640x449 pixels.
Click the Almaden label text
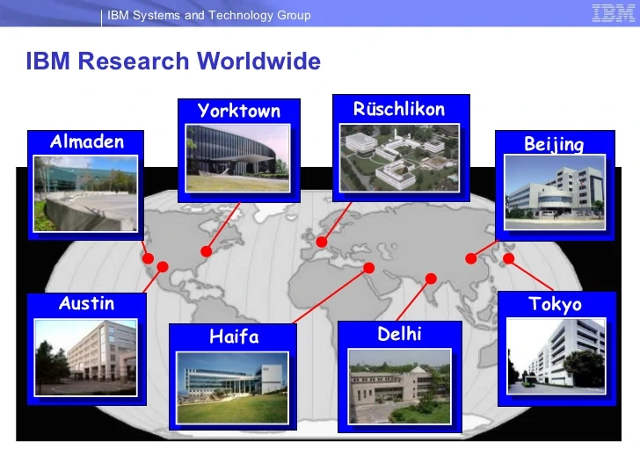click(87, 141)
